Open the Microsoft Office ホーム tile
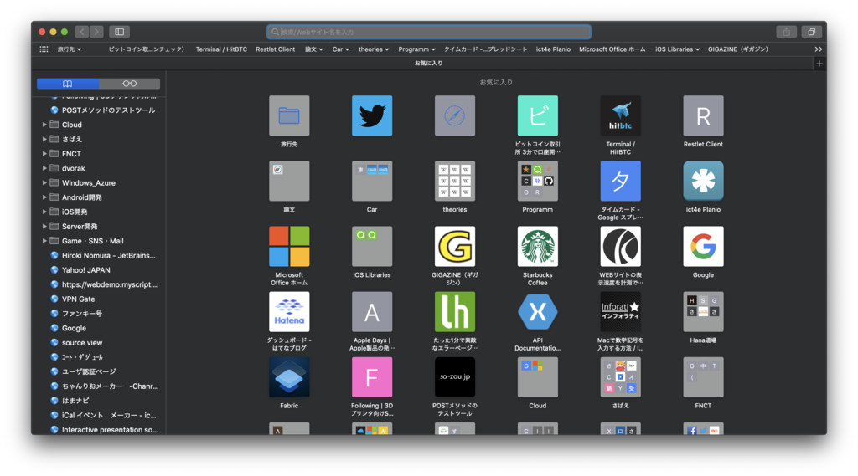858x476 pixels. [289, 246]
